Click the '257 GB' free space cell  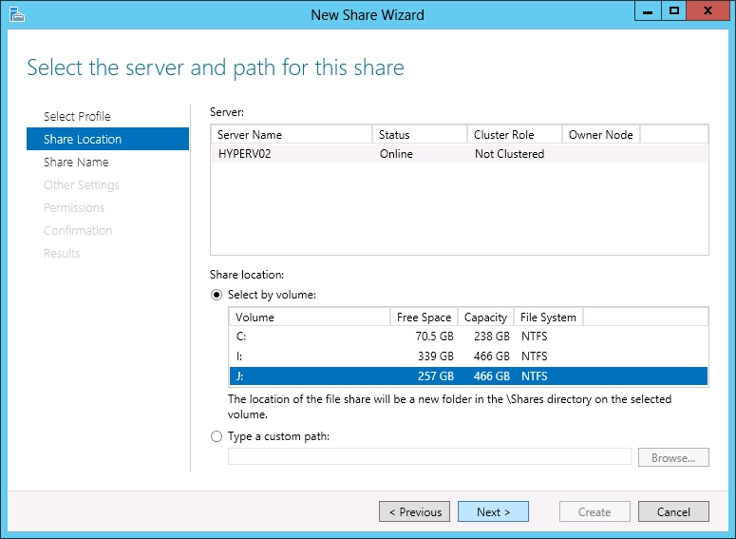click(x=436, y=375)
